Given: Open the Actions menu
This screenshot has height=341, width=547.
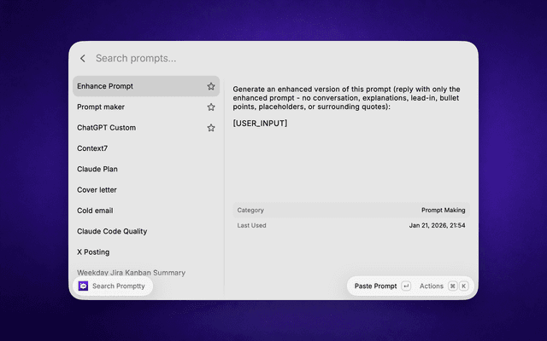Looking at the screenshot, I should click(431, 286).
